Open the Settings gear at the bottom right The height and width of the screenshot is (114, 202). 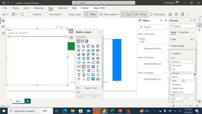(199, 101)
